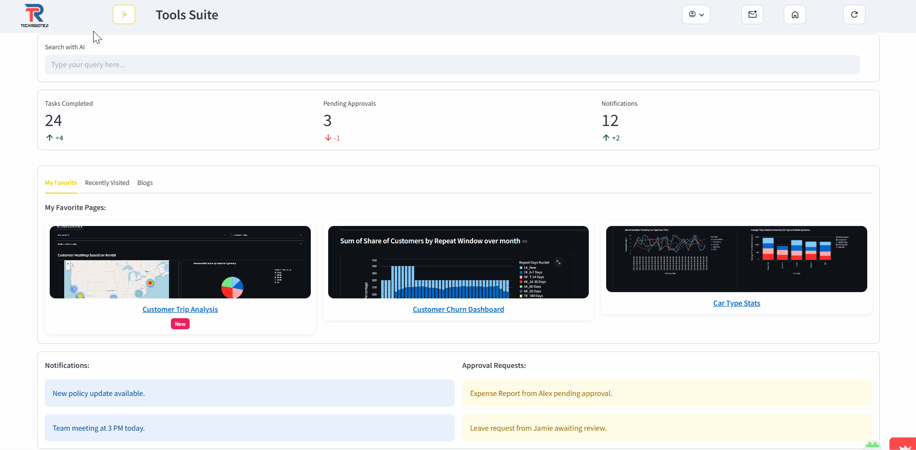The width and height of the screenshot is (916, 450).
Task: Click the Customer Churn bar chart thumbnail
Action: (x=458, y=262)
